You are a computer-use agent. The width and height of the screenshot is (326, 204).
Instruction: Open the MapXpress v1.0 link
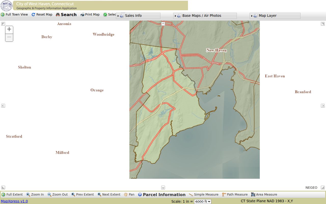click(x=14, y=201)
